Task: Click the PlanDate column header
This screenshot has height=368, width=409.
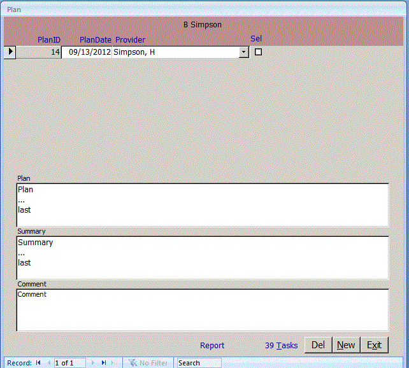Action: point(96,40)
